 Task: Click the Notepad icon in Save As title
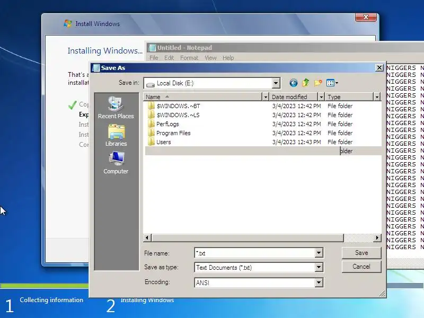(x=96, y=68)
